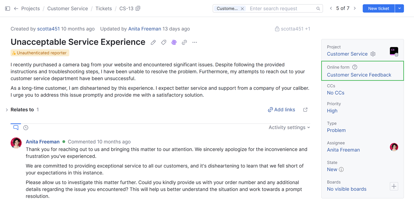Open Customer Service project settings gear

(373, 54)
